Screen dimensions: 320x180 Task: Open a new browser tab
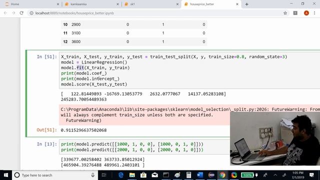point(246,4)
